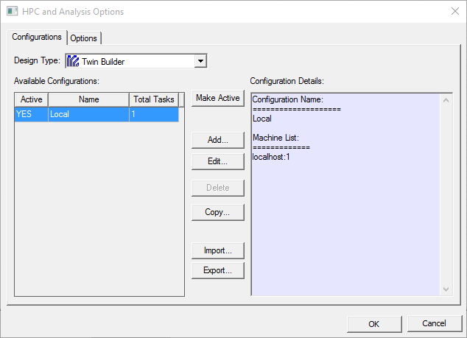
Task: Click the Import... button
Action: click(x=218, y=250)
